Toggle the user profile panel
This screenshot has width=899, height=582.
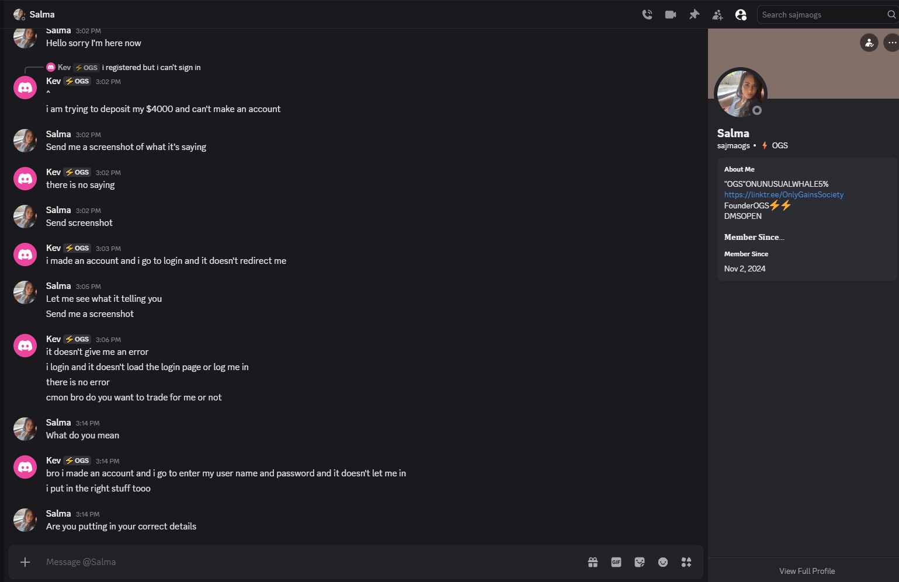(741, 15)
